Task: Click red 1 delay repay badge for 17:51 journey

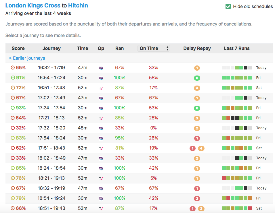Action: coord(192,148)
